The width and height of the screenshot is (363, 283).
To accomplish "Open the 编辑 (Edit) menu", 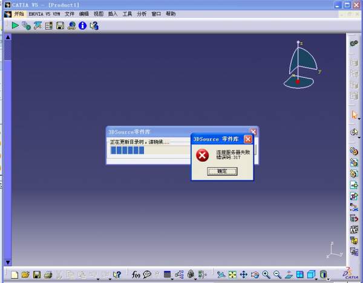I will [84, 14].
